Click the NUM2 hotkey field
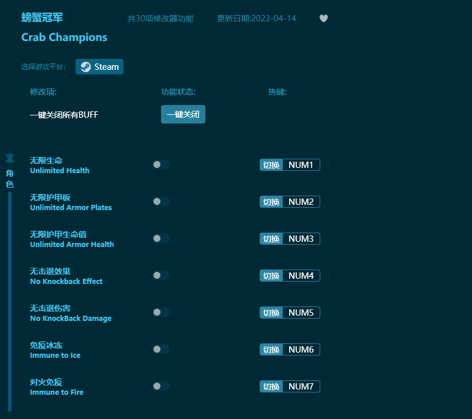 tap(301, 202)
